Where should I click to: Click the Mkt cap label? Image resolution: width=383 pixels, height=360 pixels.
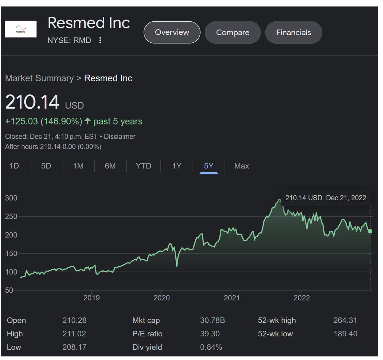point(146,320)
